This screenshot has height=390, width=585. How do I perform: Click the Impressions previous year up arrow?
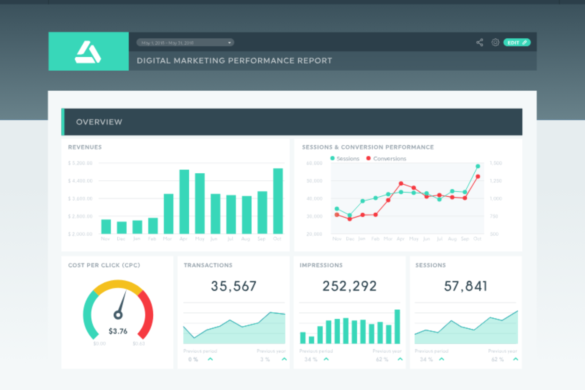click(x=400, y=359)
